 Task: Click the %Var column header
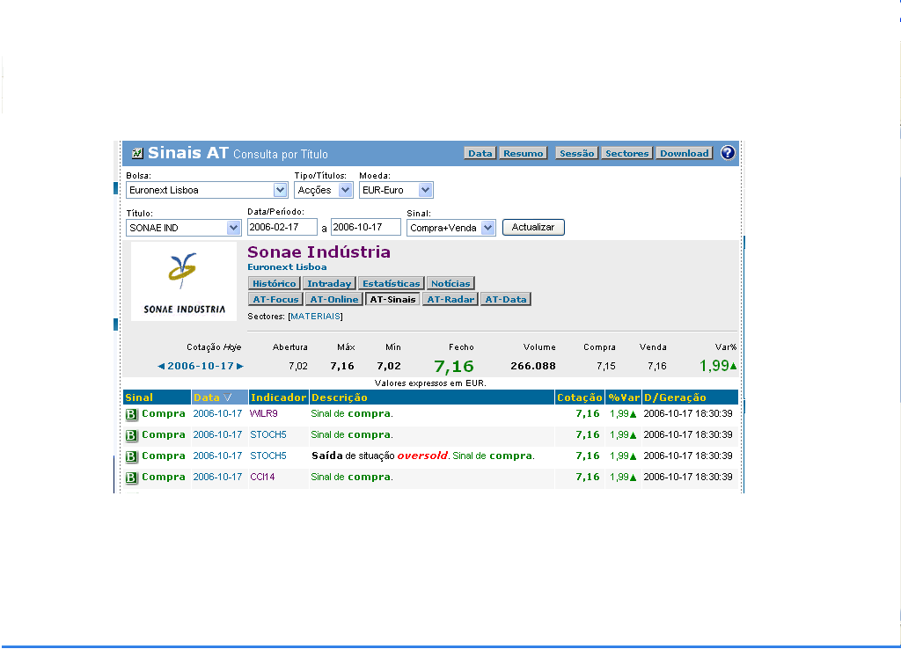624,397
